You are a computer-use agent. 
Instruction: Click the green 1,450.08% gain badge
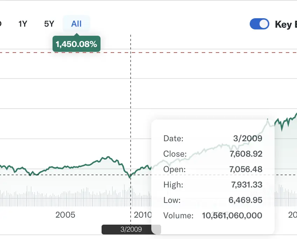(x=76, y=44)
